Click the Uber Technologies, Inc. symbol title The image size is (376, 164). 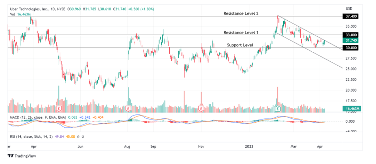pyautogui.click(x=30, y=9)
